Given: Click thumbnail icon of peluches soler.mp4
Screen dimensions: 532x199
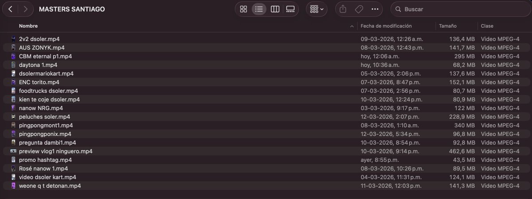Looking at the screenshot, I should pos(14,117).
